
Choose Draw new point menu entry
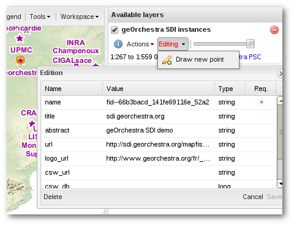tap(198, 60)
